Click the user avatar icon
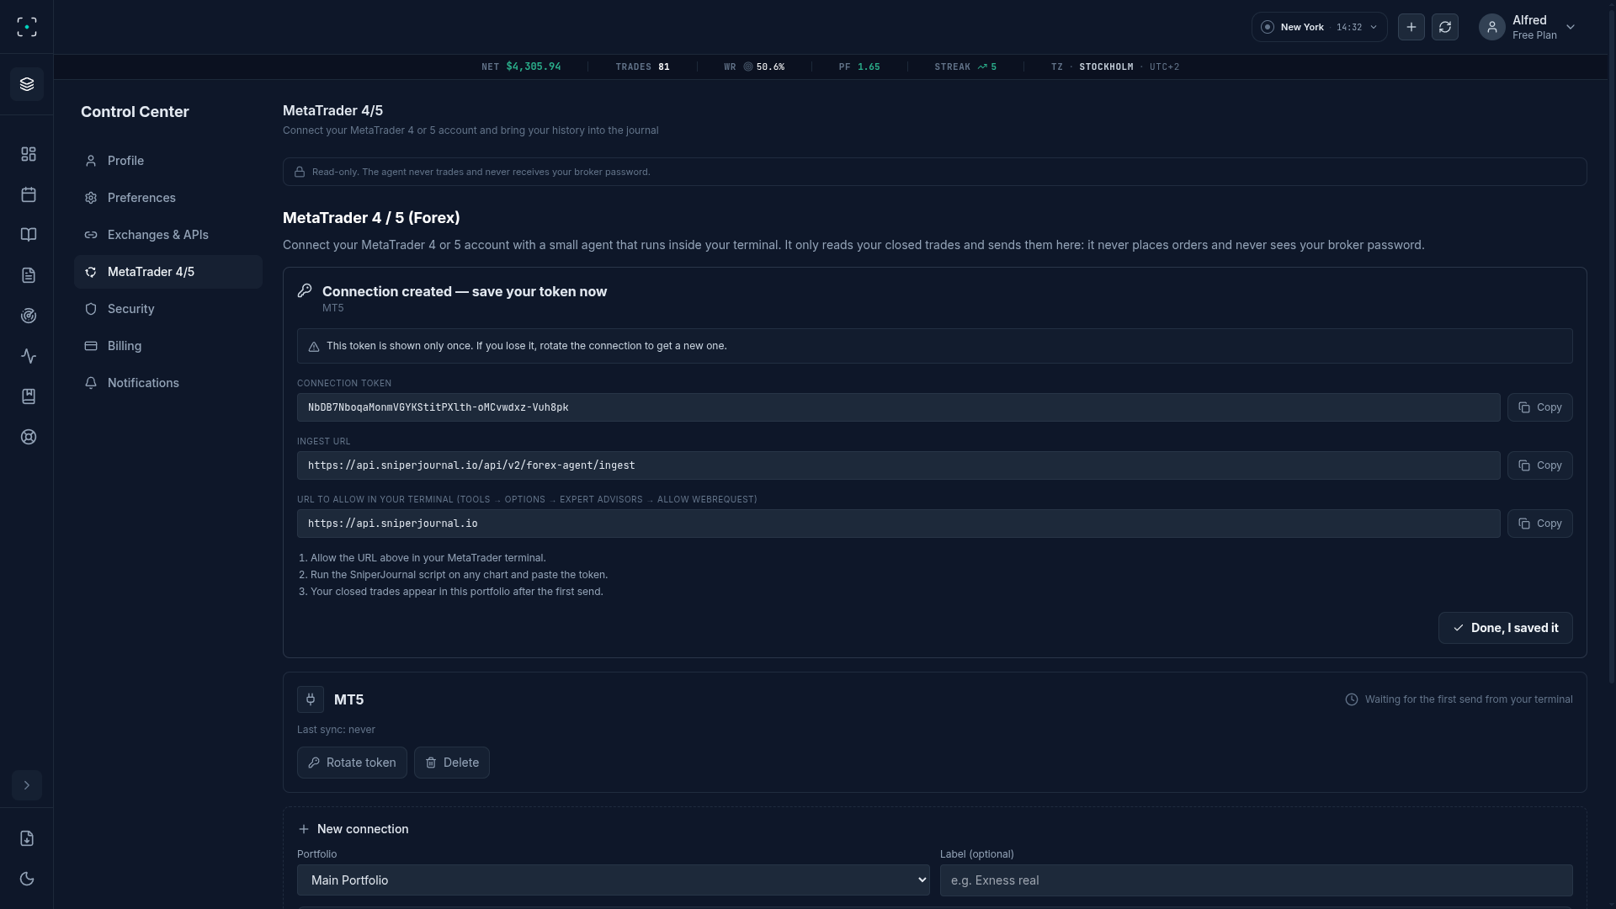The width and height of the screenshot is (1616, 909). point(1492,27)
